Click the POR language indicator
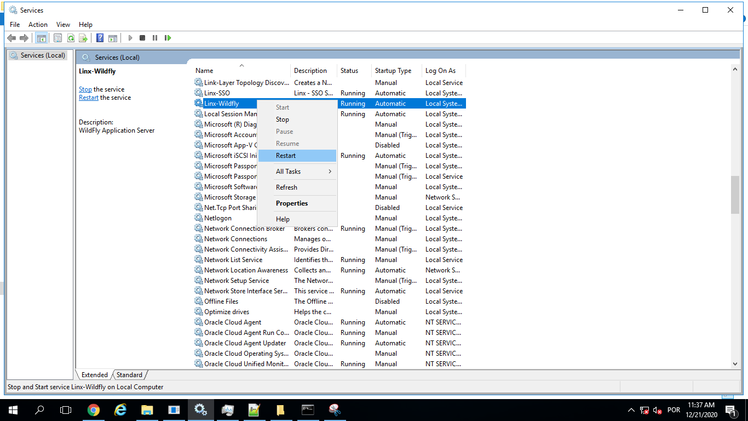The width and height of the screenshot is (748, 421). [674, 410]
